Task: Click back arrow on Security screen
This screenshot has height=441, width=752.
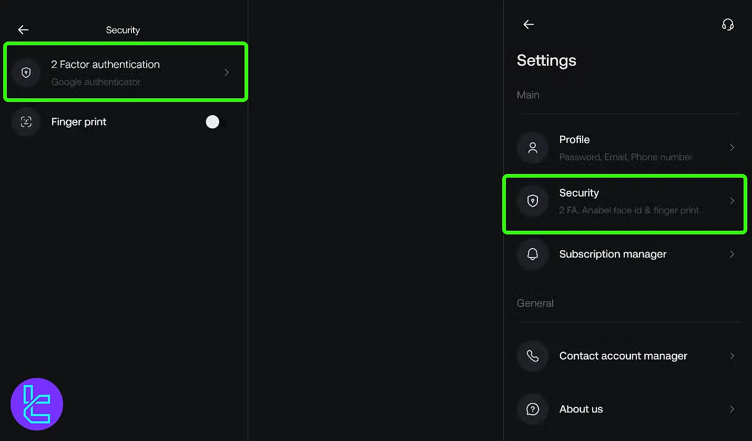Action: [x=24, y=30]
